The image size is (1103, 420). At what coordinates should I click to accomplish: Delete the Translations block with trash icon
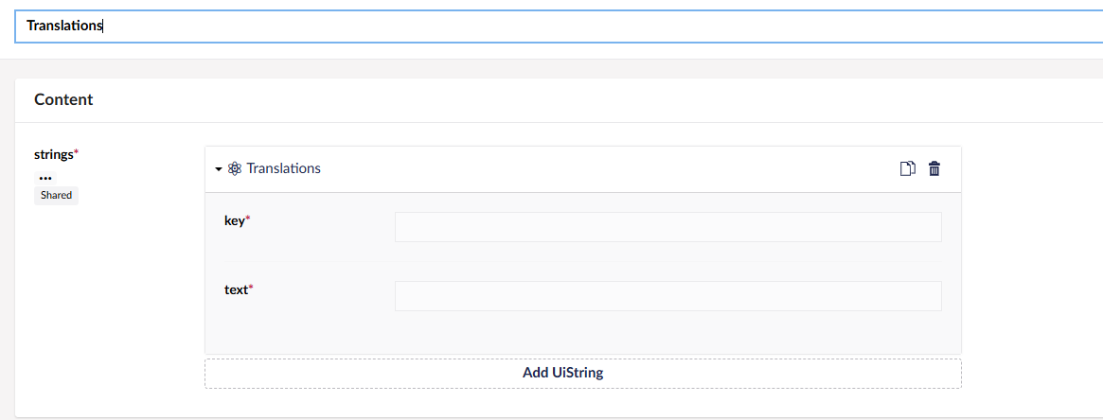click(x=934, y=169)
